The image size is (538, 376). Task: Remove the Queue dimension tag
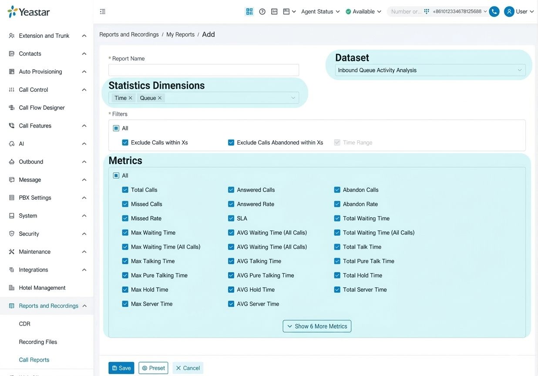(x=160, y=98)
